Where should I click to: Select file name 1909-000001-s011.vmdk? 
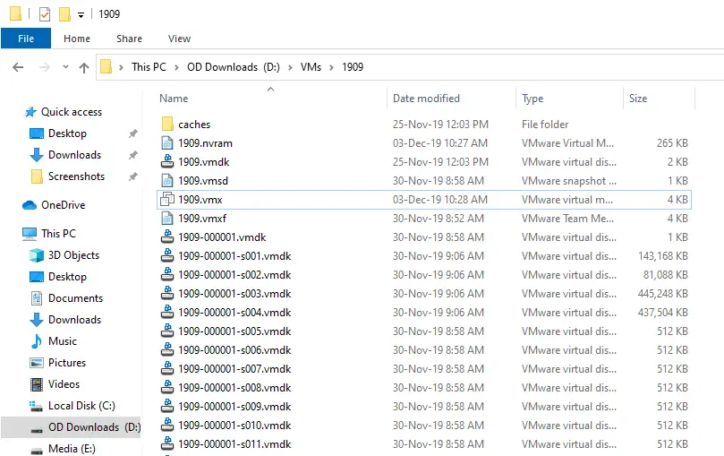[234, 444]
